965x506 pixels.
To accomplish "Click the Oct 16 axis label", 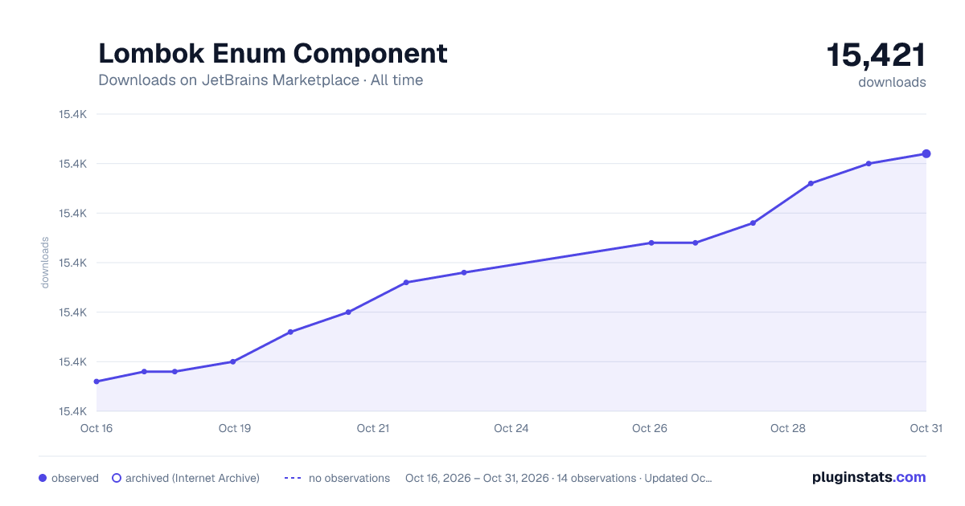I will (x=96, y=428).
